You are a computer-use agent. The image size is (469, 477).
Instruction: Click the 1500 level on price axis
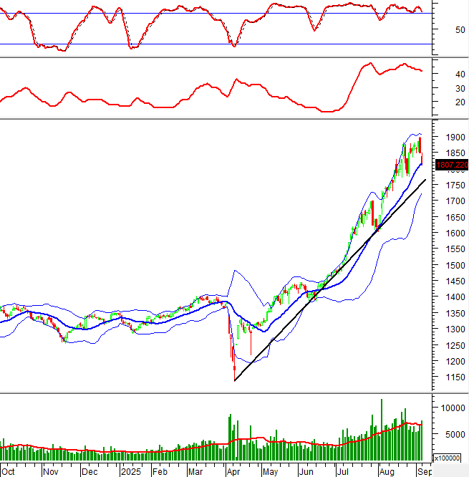(x=453, y=265)
